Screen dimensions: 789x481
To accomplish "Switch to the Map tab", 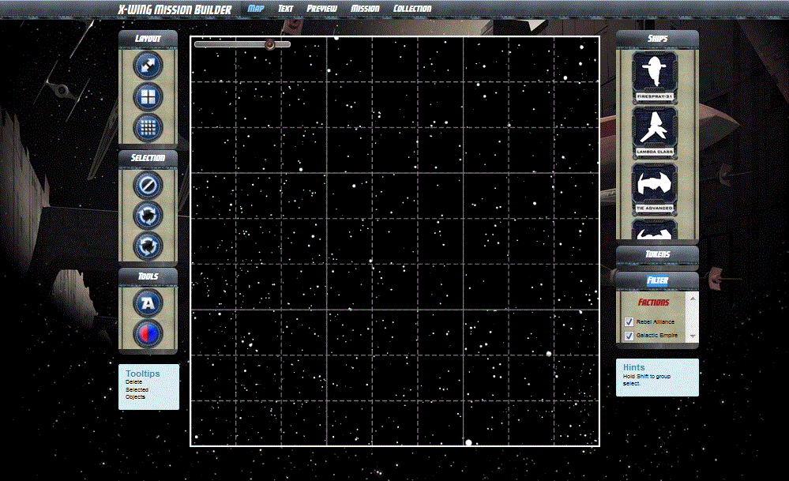I will [256, 9].
